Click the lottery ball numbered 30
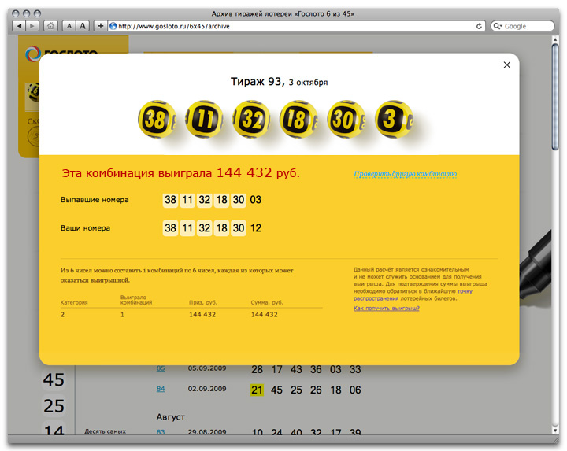The width and height of the screenshot is (567, 451). point(346,120)
